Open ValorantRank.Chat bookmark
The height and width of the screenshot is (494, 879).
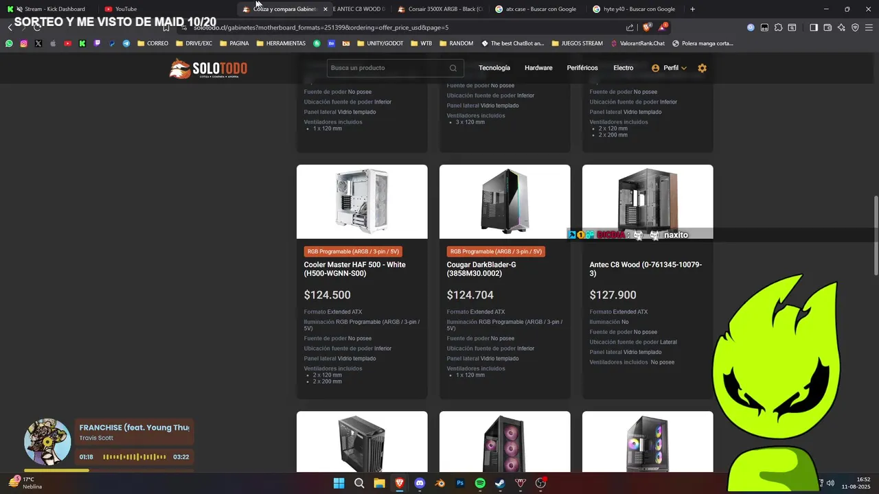tap(637, 43)
